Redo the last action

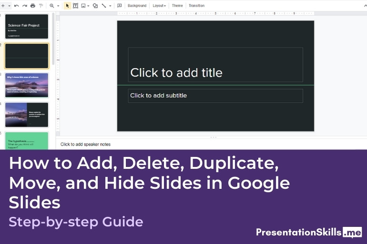point(25,6)
